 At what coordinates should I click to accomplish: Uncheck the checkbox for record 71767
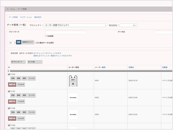(9, 91)
